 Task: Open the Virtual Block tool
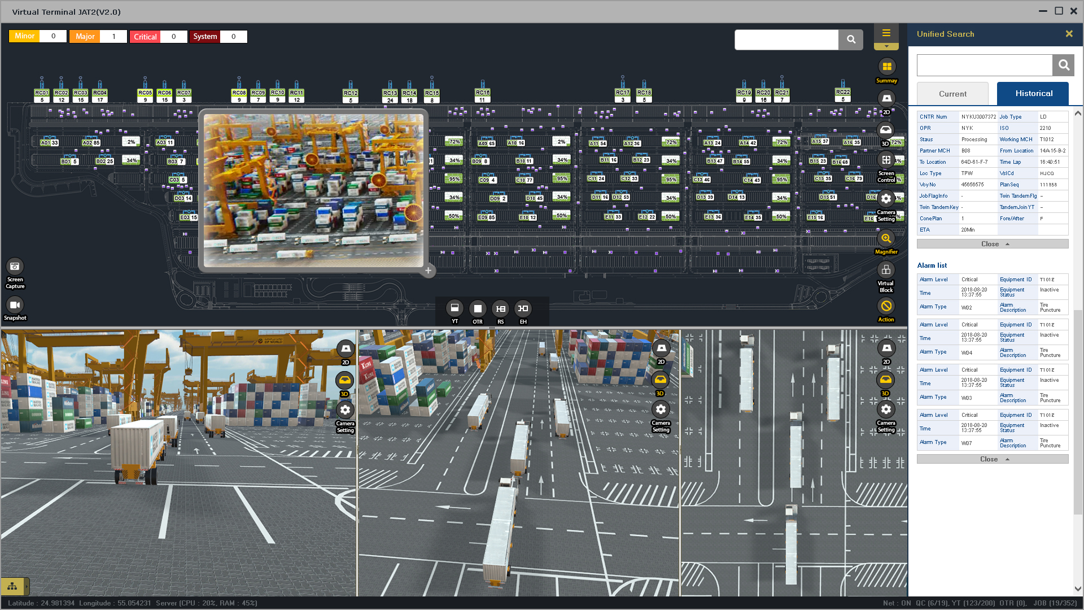(886, 270)
